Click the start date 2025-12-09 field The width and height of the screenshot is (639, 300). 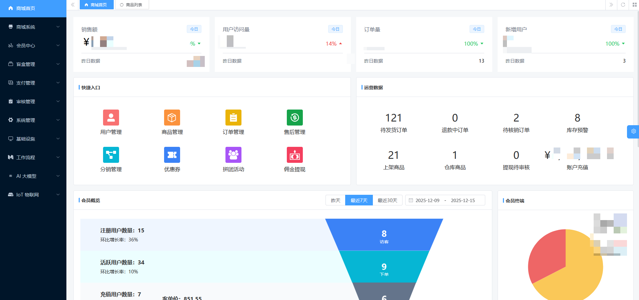click(x=427, y=200)
